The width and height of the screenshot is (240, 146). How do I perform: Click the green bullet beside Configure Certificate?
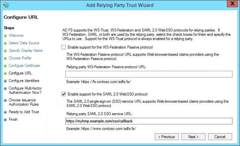[5, 66]
